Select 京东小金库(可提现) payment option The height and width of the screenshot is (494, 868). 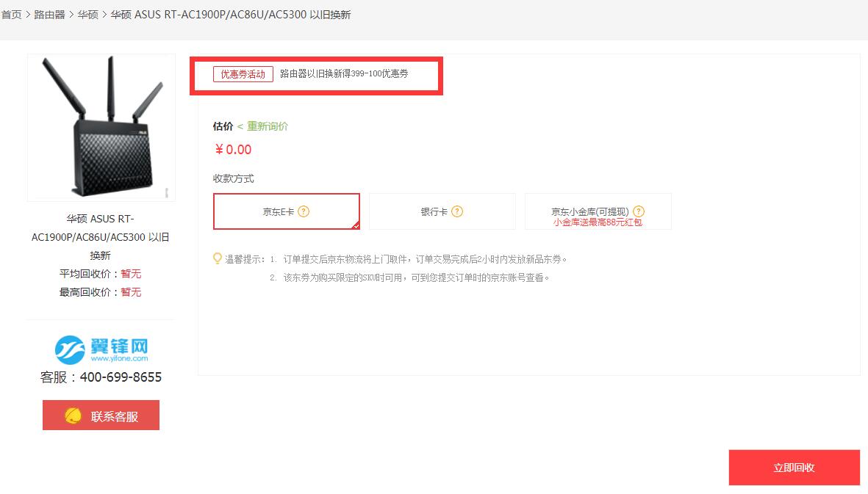tap(598, 211)
